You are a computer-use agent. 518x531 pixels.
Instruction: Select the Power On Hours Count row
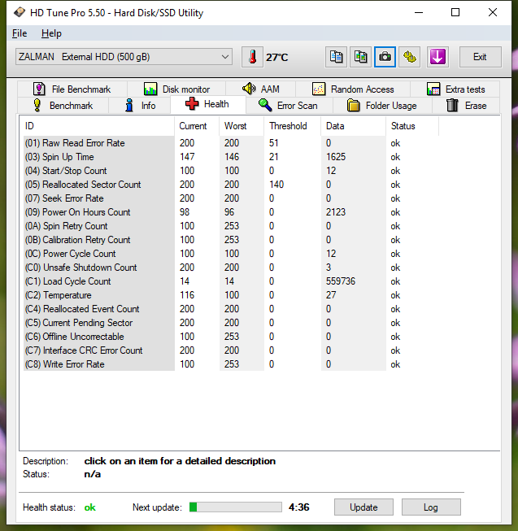coord(231,212)
